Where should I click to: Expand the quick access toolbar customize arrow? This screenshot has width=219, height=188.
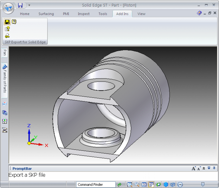click(29, 5)
